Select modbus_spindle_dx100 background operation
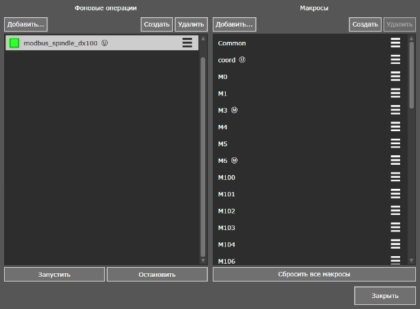The width and height of the screenshot is (420, 309). pos(102,43)
